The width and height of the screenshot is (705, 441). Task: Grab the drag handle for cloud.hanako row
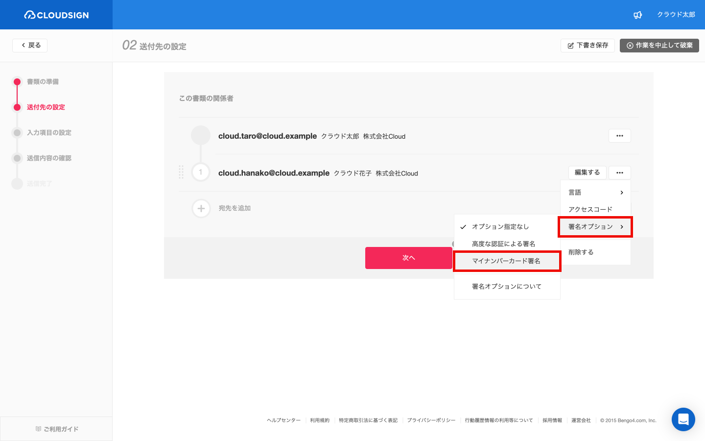coord(181,172)
